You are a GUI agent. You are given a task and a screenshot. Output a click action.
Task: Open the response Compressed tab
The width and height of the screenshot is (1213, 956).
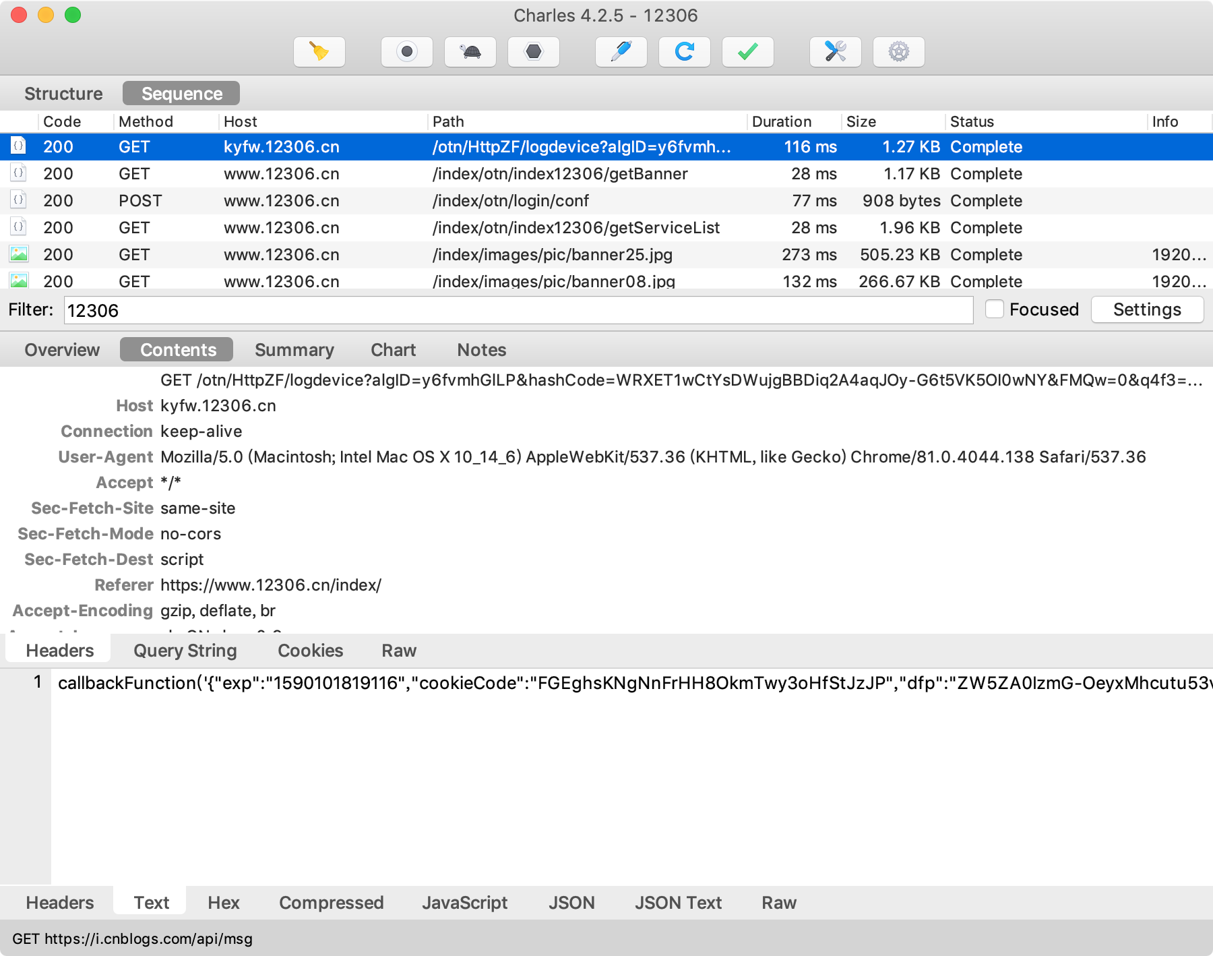pos(332,903)
